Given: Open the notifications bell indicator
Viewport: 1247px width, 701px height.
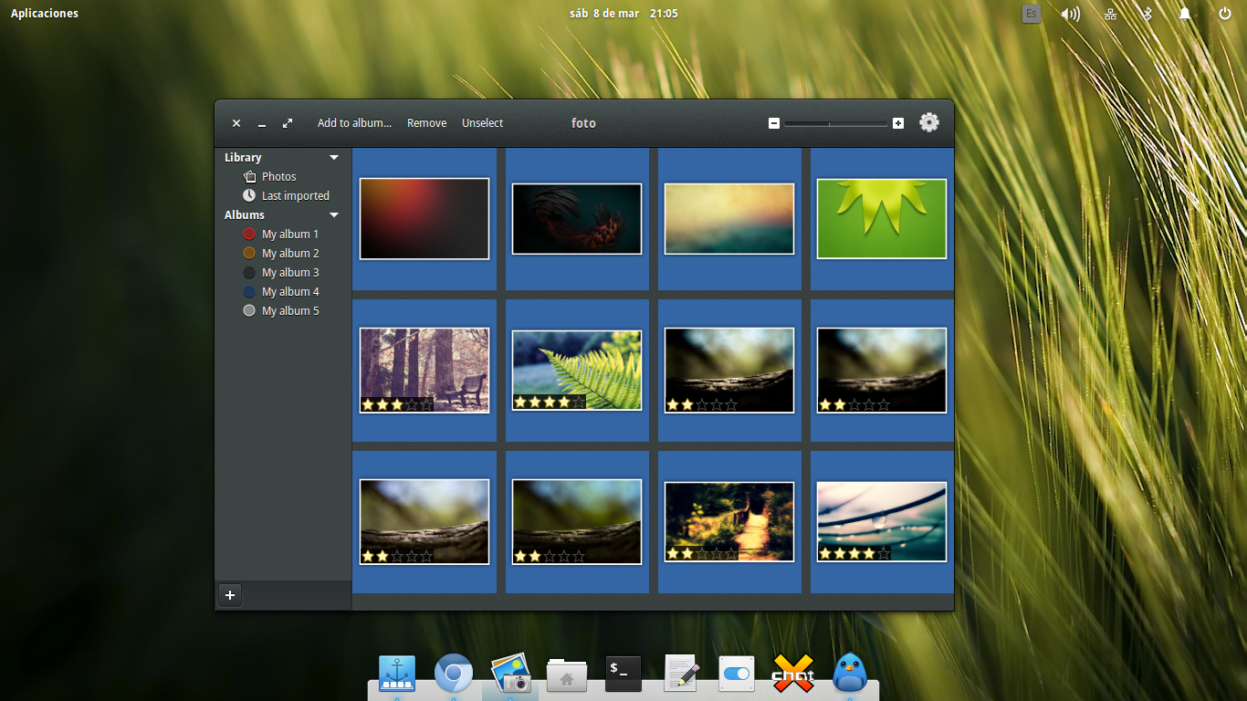Looking at the screenshot, I should (x=1185, y=14).
